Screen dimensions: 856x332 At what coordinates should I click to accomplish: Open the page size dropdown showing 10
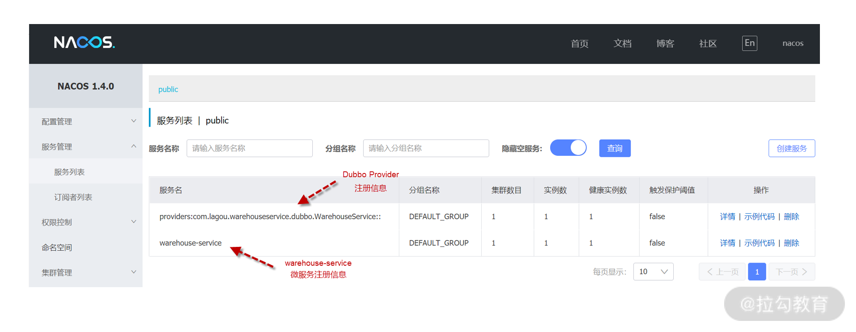coord(653,271)
